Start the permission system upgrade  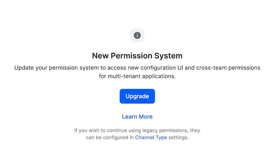coord(137,96)
